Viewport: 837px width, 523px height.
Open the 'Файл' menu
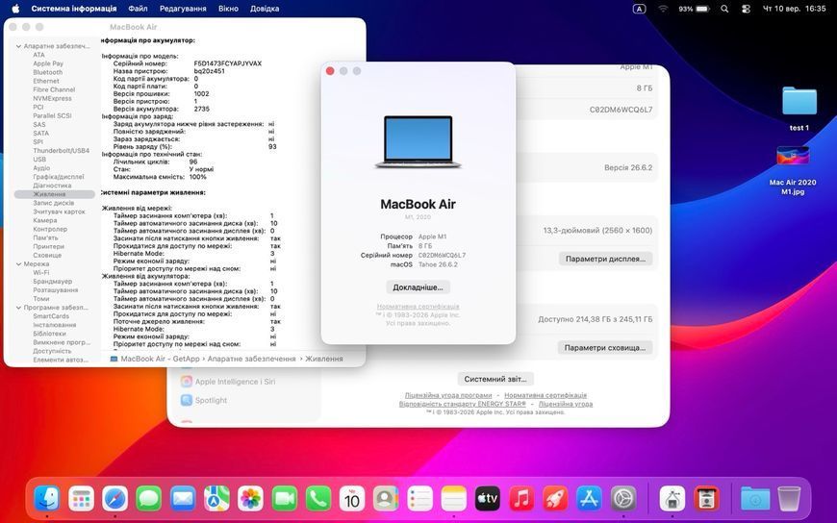(138, 9)
